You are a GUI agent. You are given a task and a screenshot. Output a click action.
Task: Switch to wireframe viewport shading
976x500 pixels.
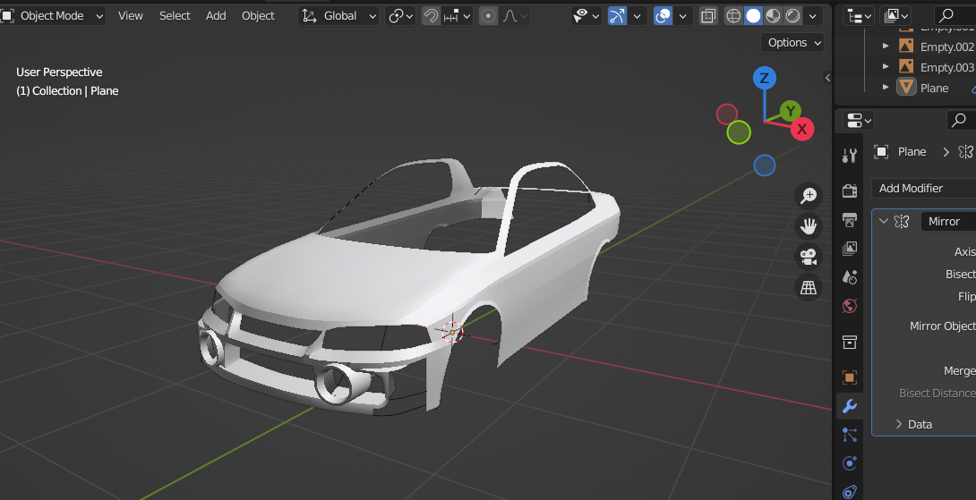(x=734, y=16)
